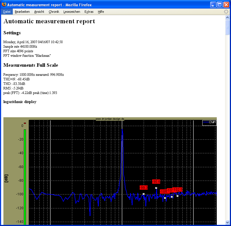Click the Ch#1 legend box in the chart
Screen dimensions: 231x226
coord(209,122)
